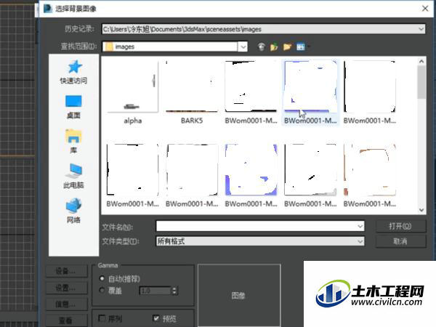Screen dimensions: 436x327
Task: Go to 桌面 desktop location
Action: click(x=73, y=107)
